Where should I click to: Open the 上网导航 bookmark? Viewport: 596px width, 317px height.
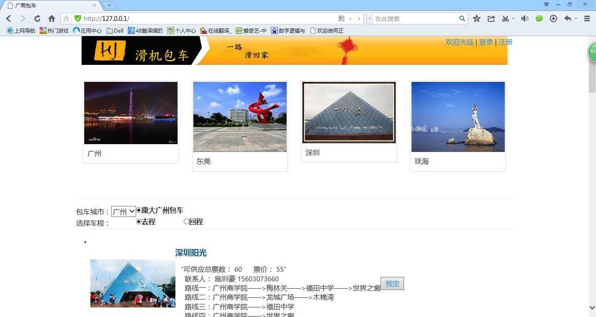click(x=21, y=31)
